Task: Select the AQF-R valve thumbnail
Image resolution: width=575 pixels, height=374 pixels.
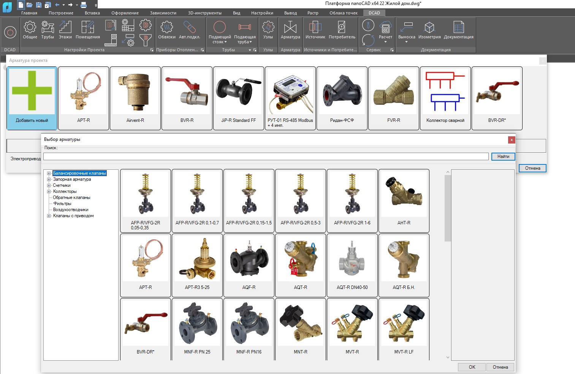Action: [x=249, y=265]
